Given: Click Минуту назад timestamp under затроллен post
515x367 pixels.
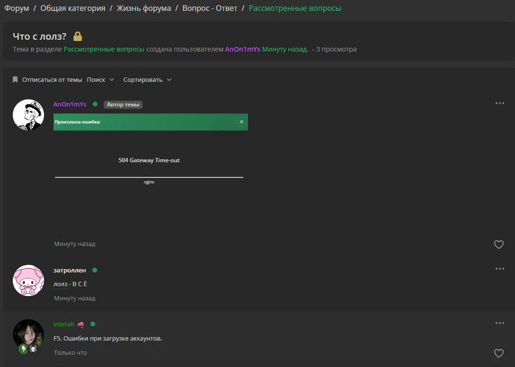Looking at the screenshot, I should pyautogui.click(x=75, y=298).
